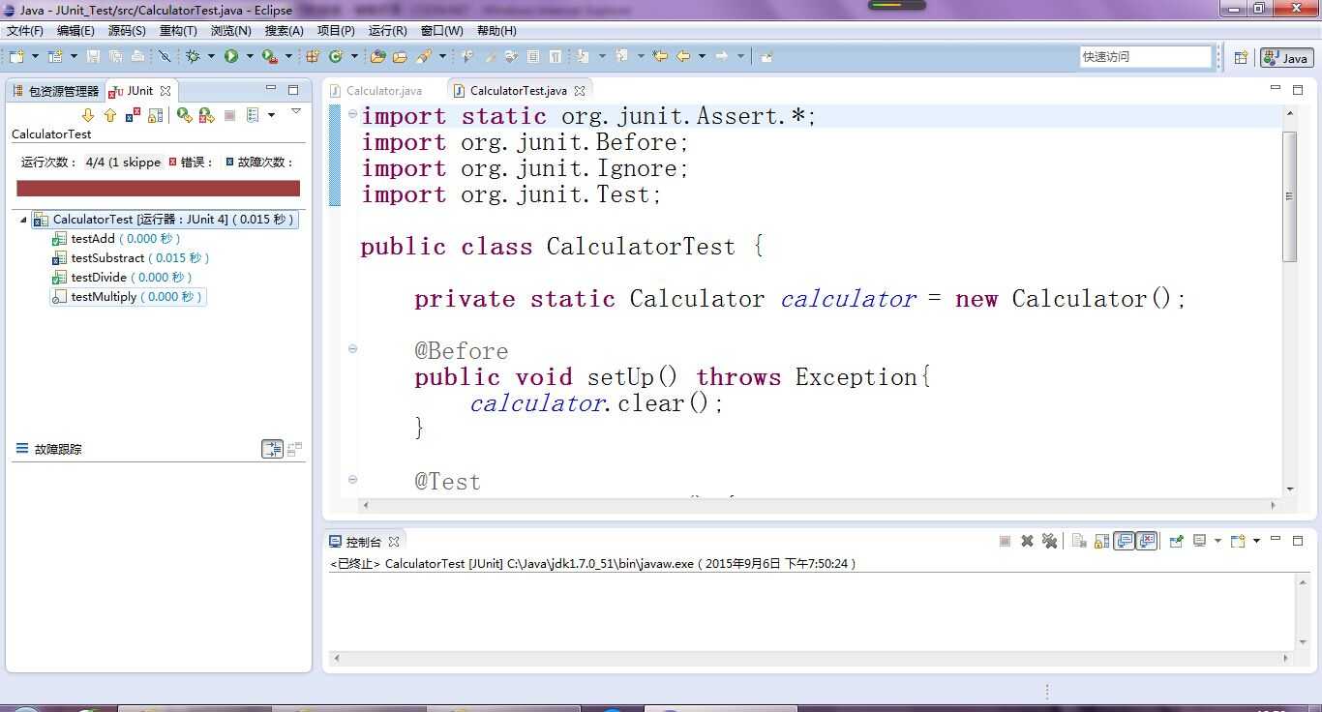This screenshot has height=712, width=1322.
Task: Click the New file toolbar icon
Action: (16, 56)
